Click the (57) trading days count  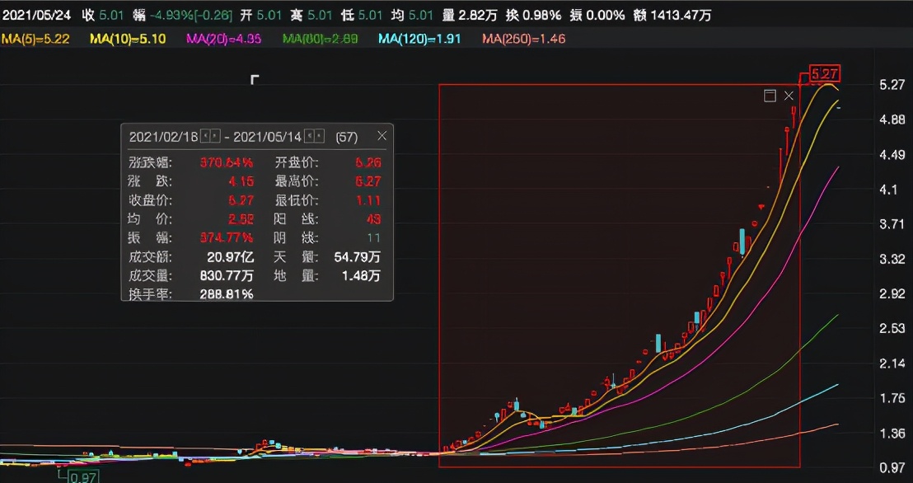(347, 136)
